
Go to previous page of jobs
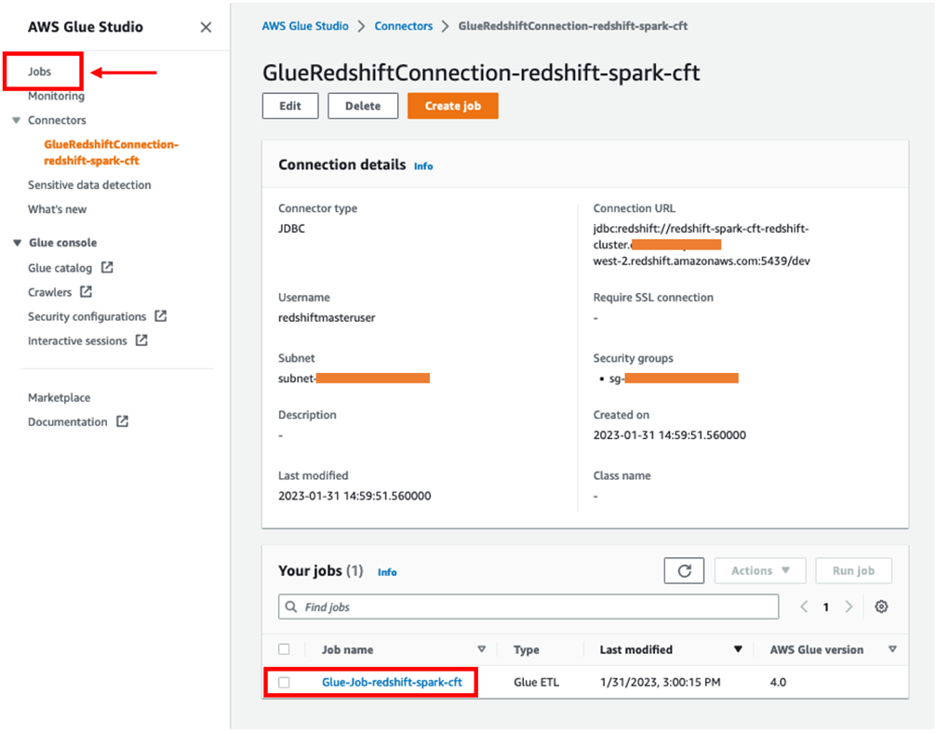pos(804,607)
